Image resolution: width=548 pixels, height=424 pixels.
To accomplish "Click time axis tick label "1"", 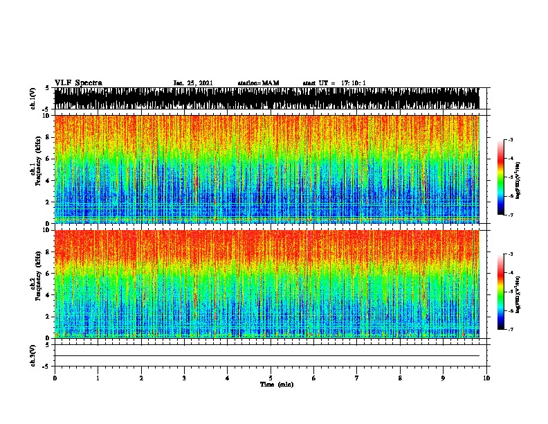I will point(98,378).
